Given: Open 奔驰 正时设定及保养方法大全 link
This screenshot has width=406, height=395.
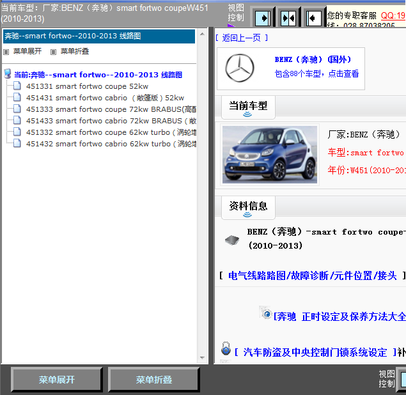Looking at the screenshot, I should point(340,316).
